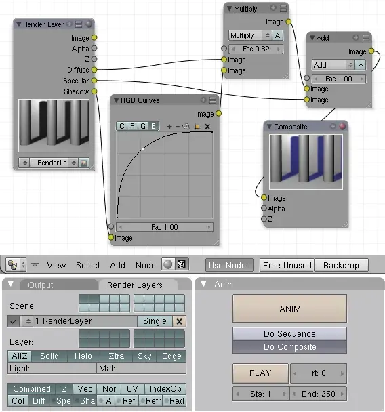385x412 pixels.
Task: Zoom out curve with minus icon
Action: [178, 127]
